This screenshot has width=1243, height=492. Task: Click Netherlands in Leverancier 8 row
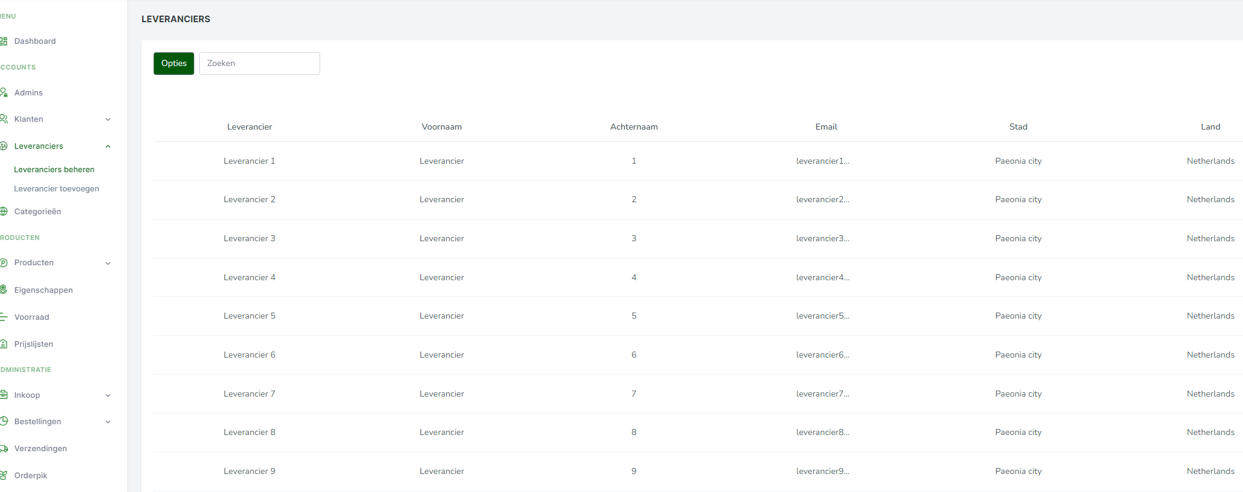point(1211,433)
